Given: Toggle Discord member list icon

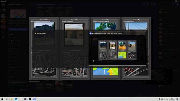Looking at the screenshot, I should coord(155,4).
